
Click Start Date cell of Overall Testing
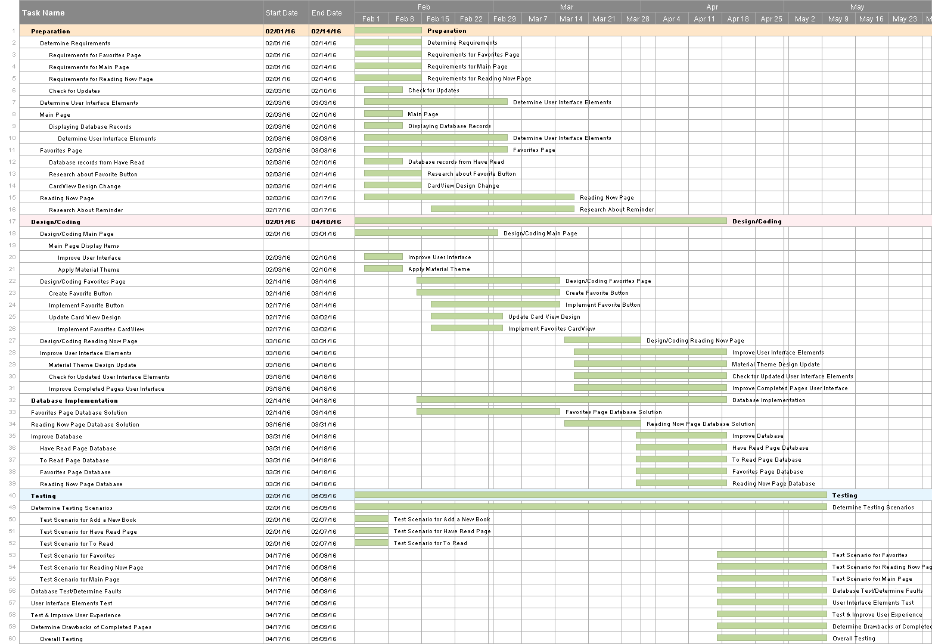point(278,639)
